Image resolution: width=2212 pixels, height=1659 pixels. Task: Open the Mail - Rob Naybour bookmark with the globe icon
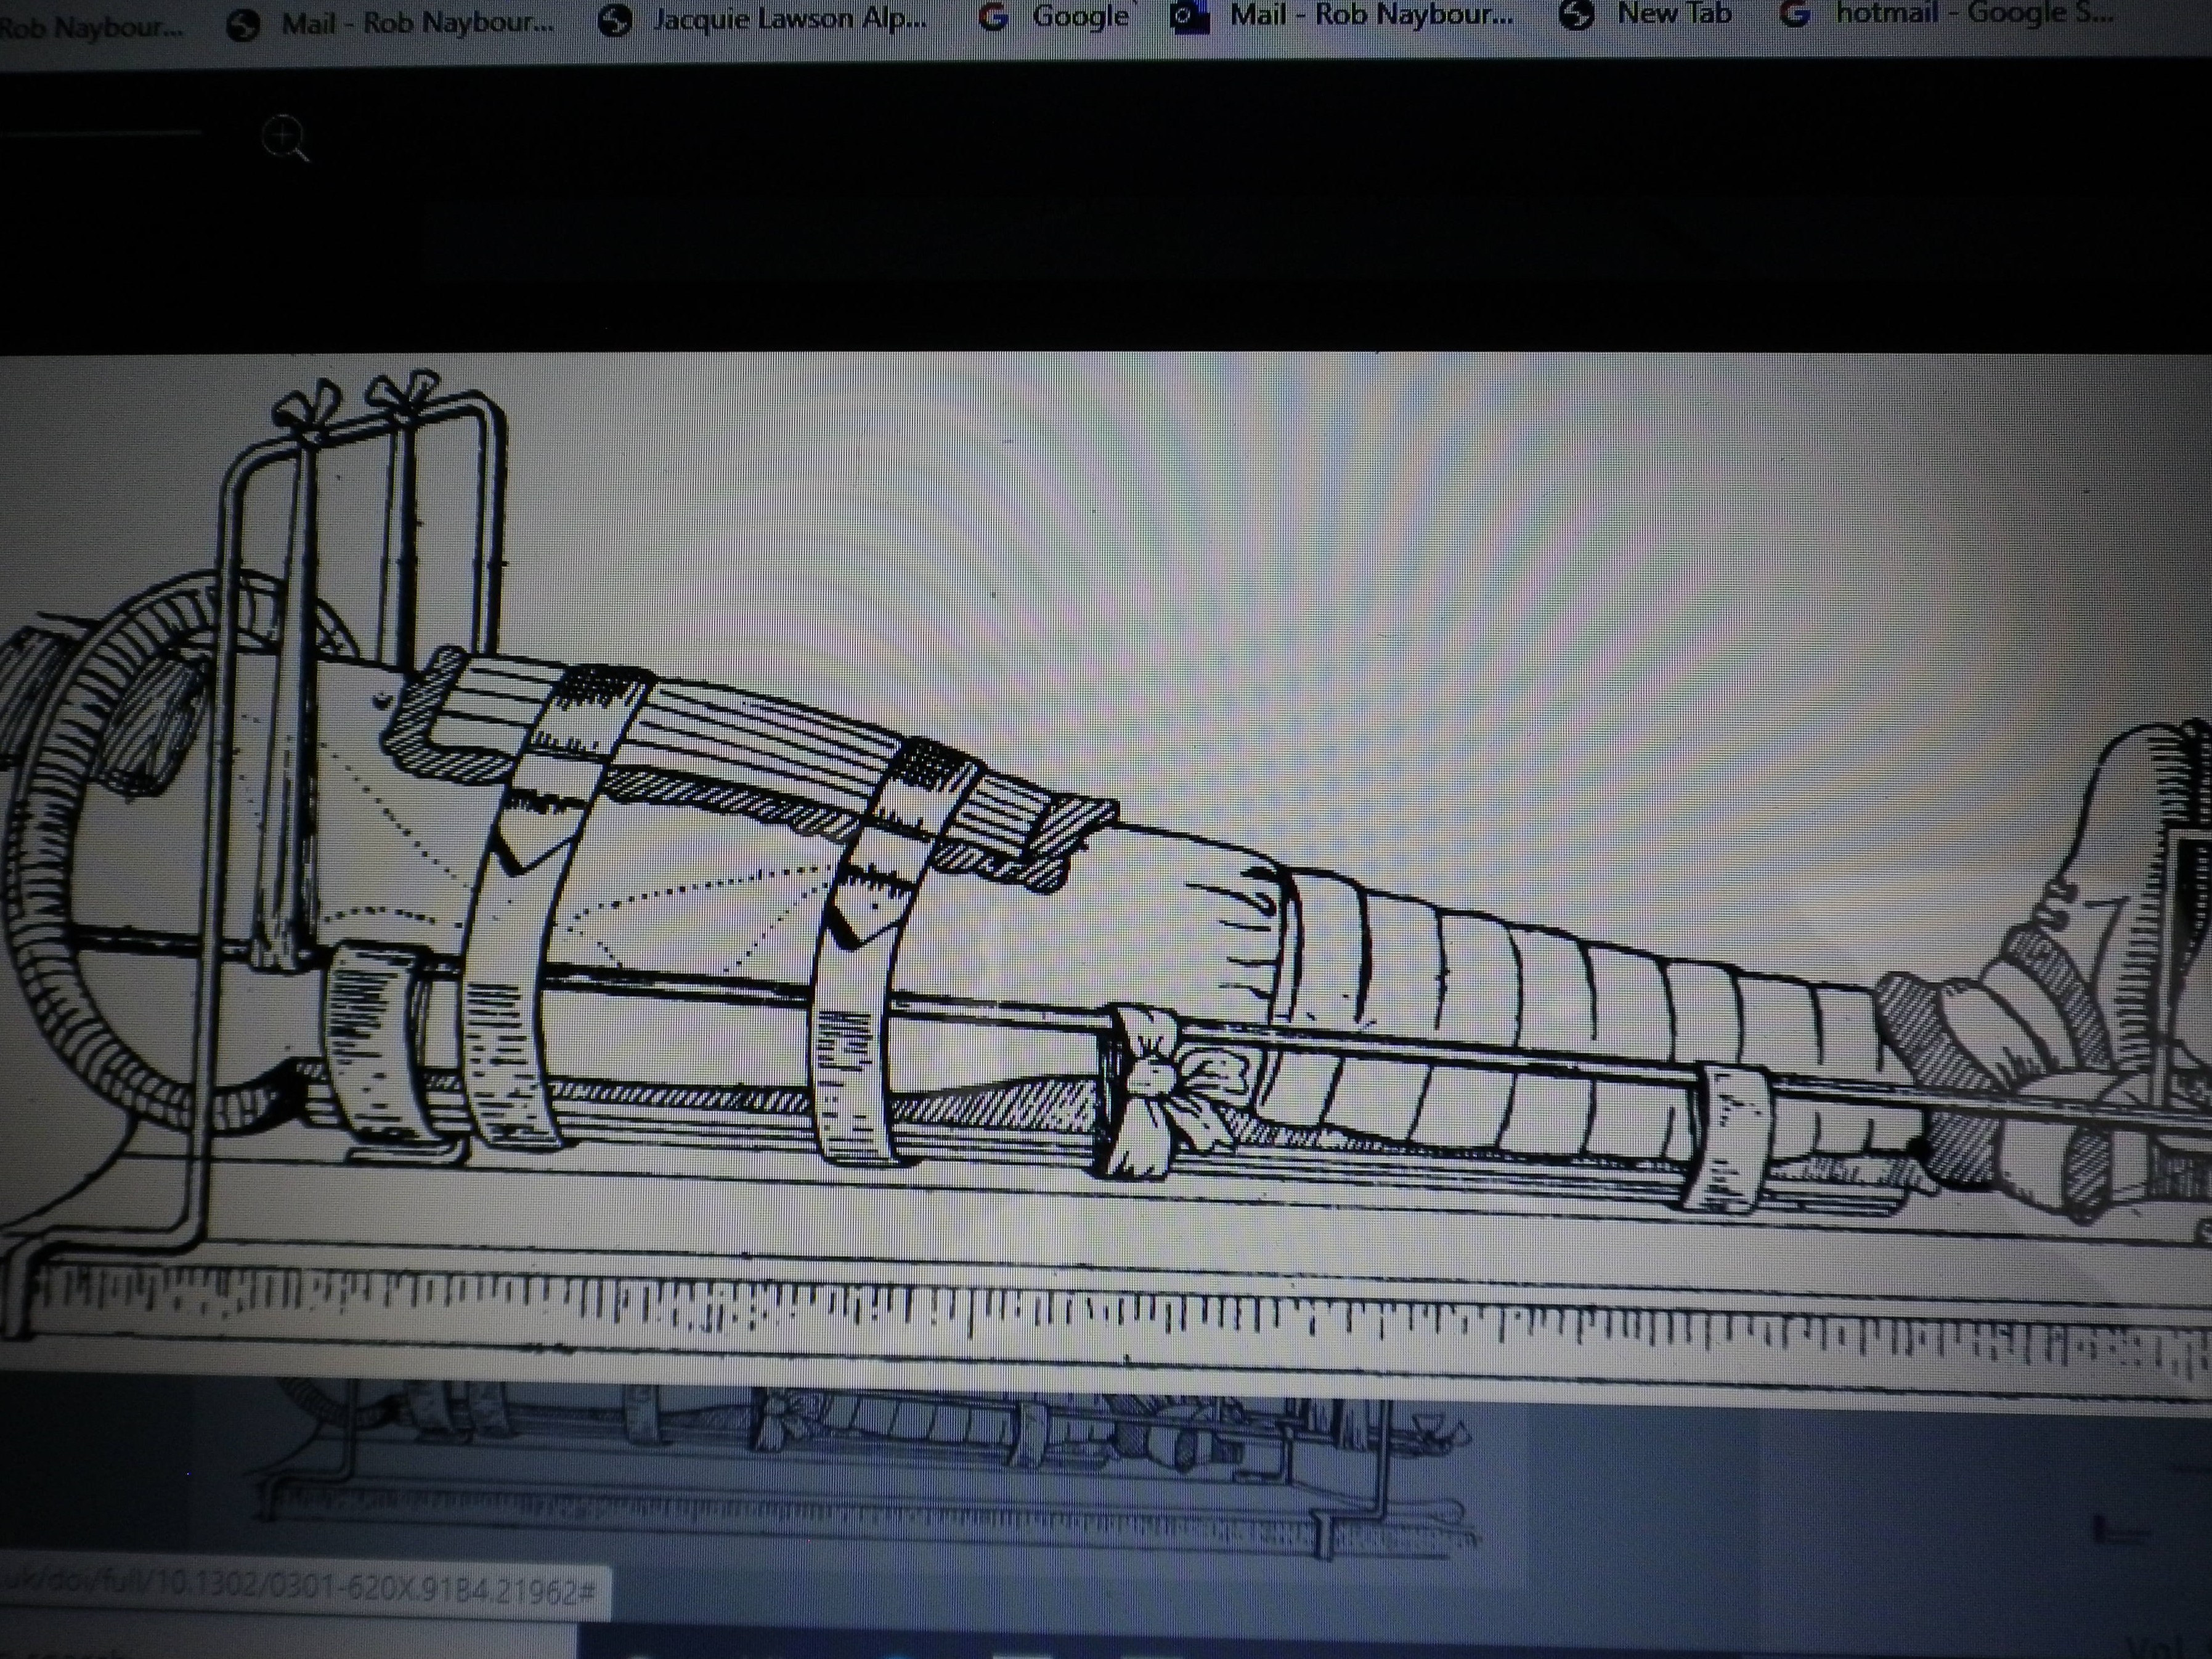click(390, 24)
